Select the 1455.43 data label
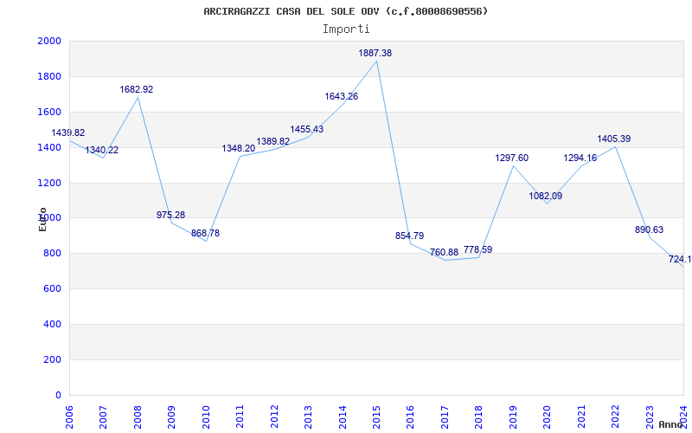 307,129
